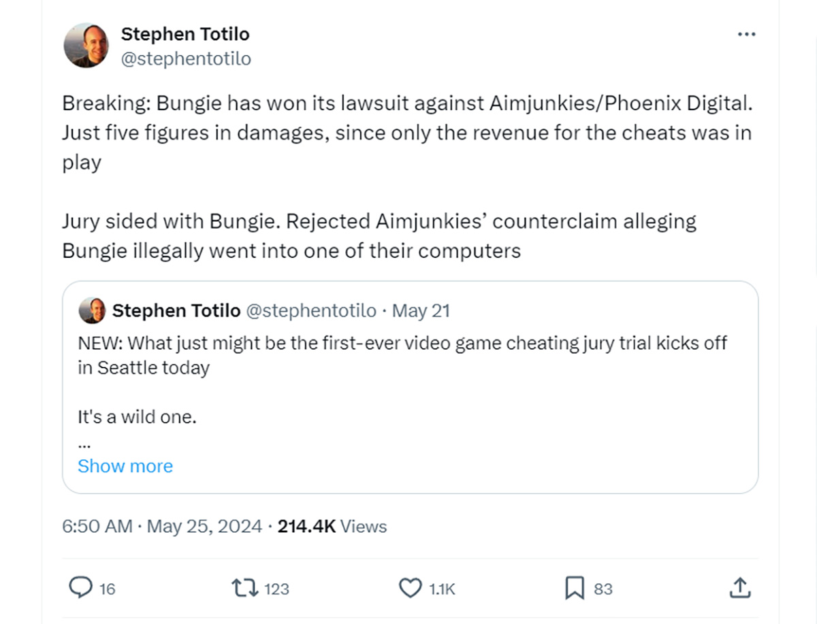The height and width of the screenshot is (624, 817).
Task: Open the share upload icon
Action: [x=740, y=588]
